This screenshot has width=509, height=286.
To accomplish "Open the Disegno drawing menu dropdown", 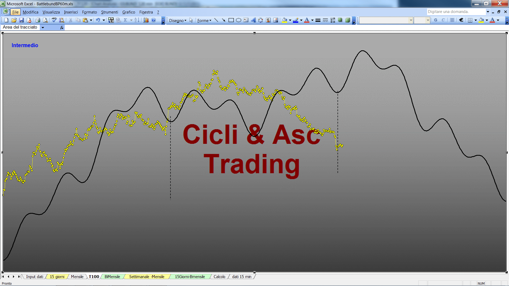I will point(178,20).
